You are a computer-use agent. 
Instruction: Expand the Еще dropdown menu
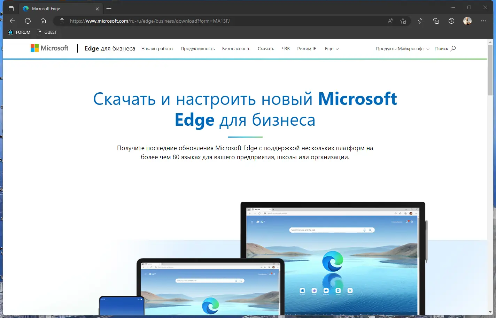coord(332,49)
